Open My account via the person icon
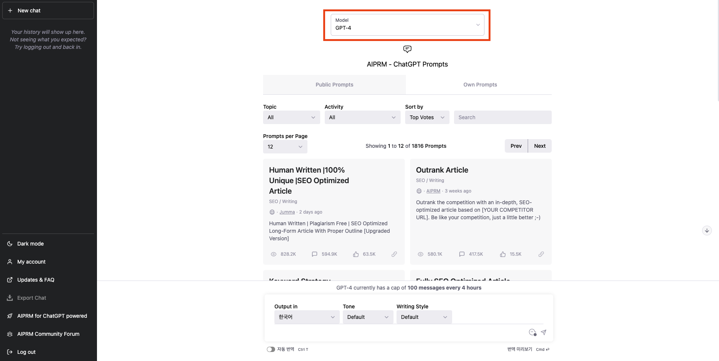Image resolution: width=719 pixels, height=361 pixels. tap(10, 262)
